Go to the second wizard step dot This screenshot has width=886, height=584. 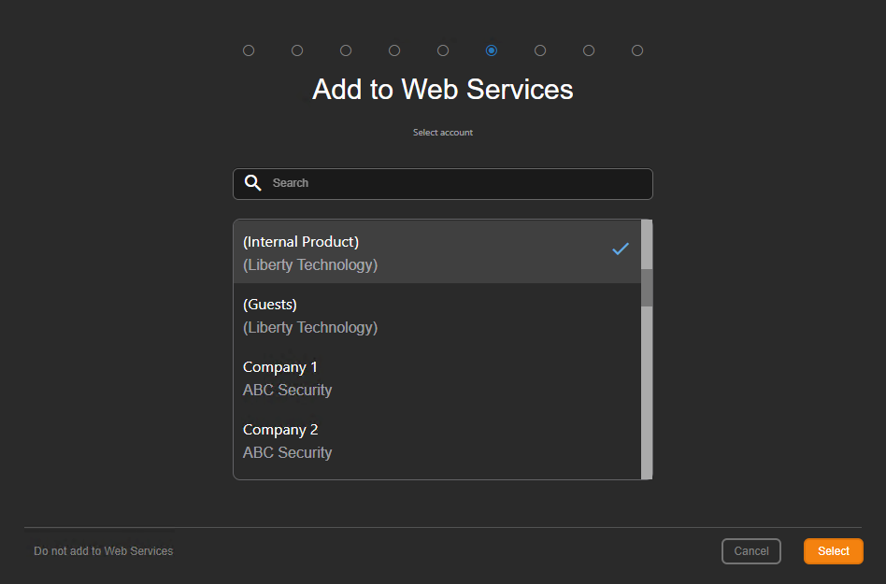pyautogui.click(x=297, y=50)
